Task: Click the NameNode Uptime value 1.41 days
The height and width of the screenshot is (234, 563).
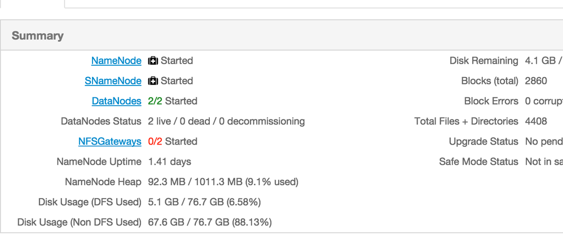Action: 170,162
